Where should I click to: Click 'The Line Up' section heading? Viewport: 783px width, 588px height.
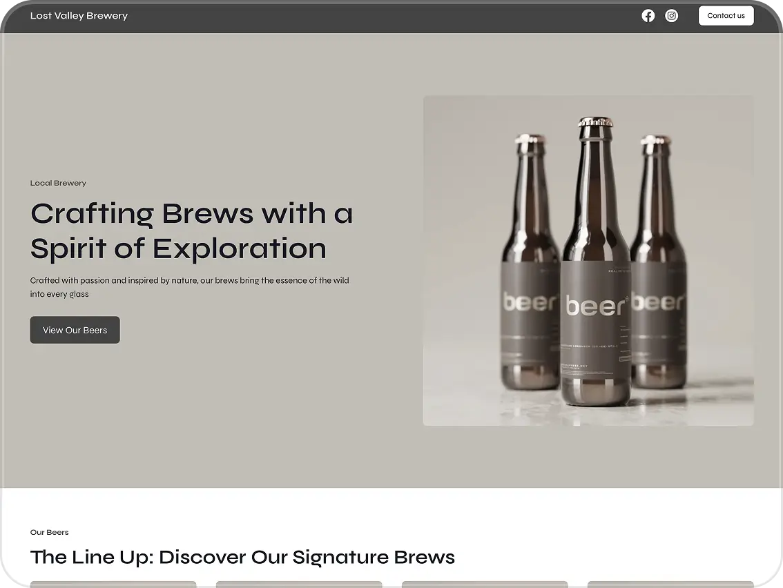tap(242, 557)
